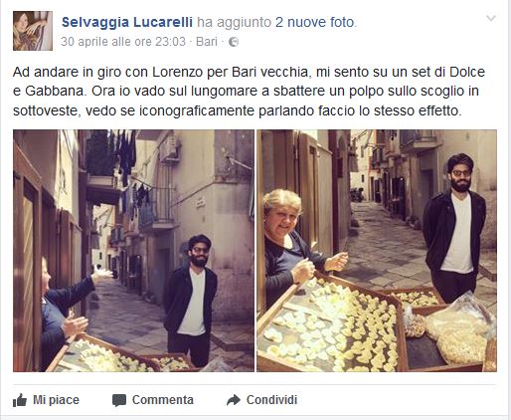Click the Condividi share arrow icon
The width and height of the screenshot is (511, 420).
coord(234,400)
